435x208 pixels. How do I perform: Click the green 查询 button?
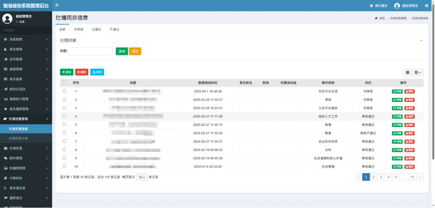coord(122,51)
